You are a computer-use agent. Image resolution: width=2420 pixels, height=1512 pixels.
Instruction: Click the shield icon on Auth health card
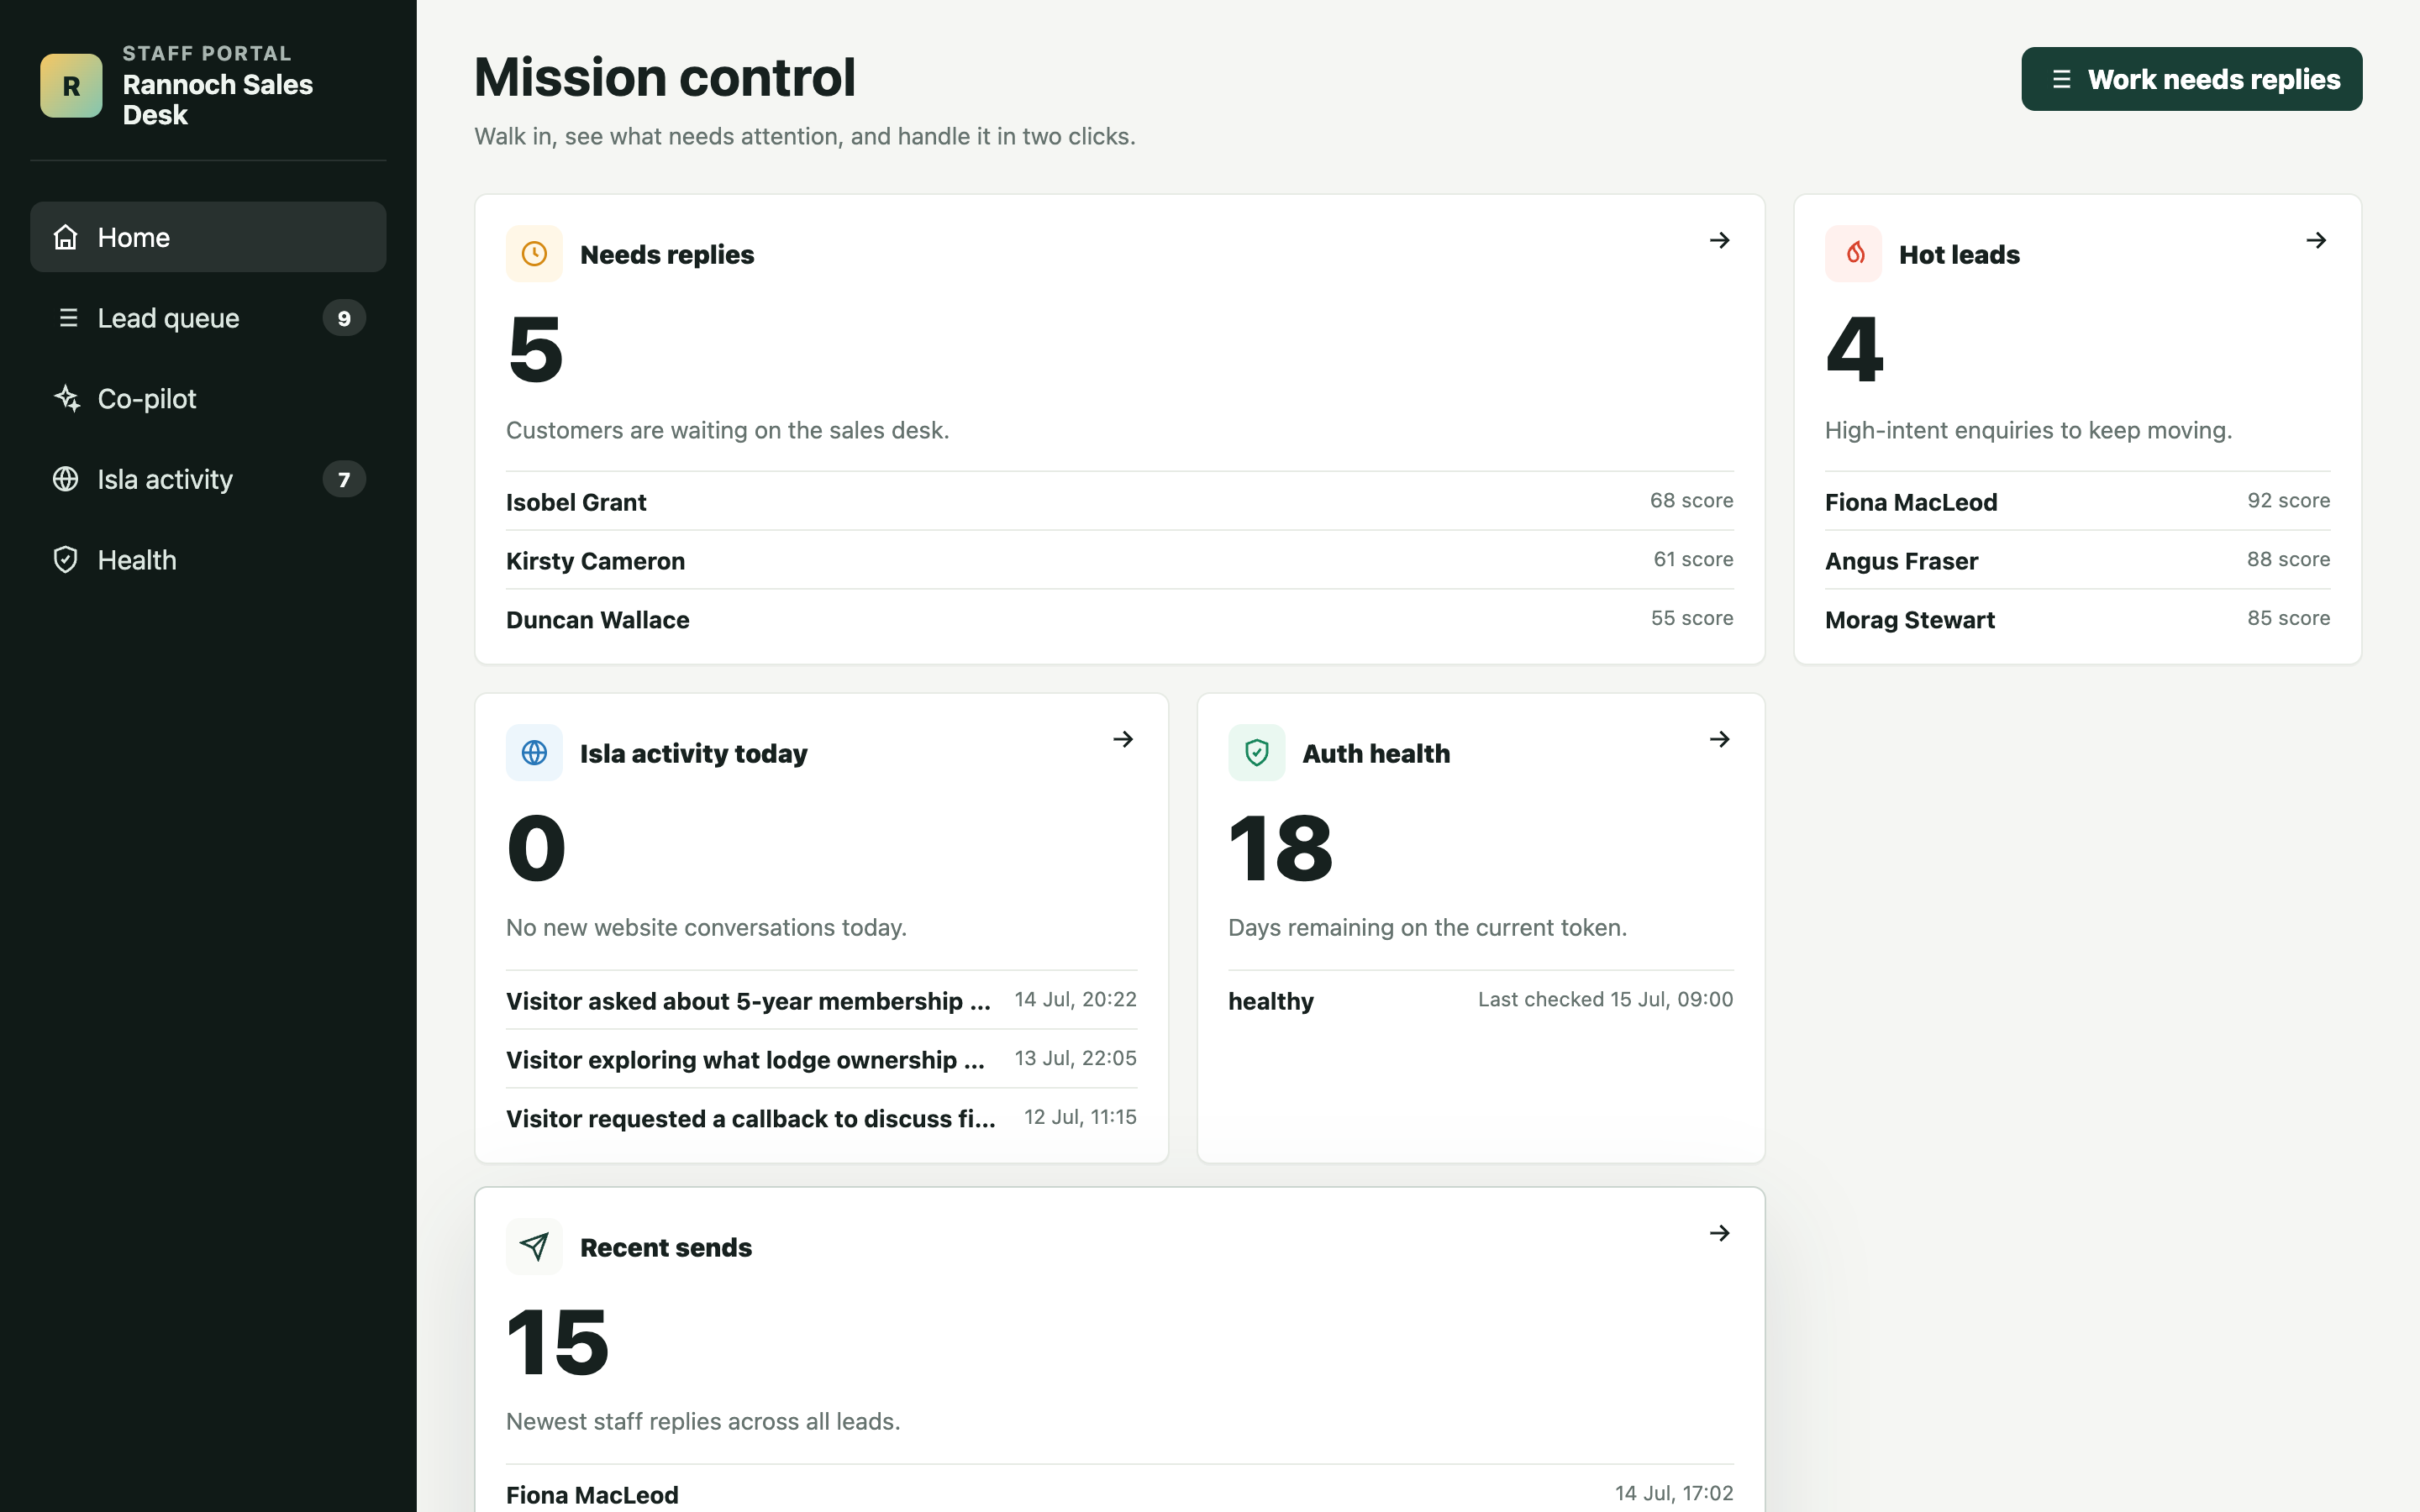point(1256,752)
